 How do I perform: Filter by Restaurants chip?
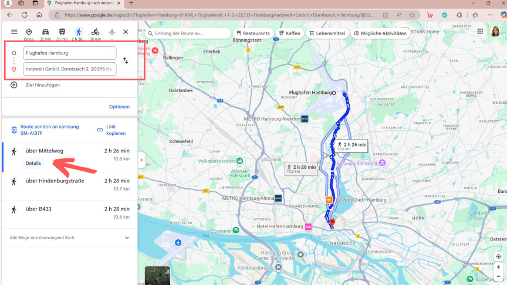(253, 33)
